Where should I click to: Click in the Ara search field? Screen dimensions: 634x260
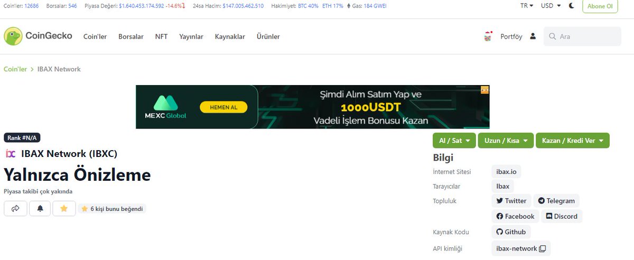tap(582, 36)
